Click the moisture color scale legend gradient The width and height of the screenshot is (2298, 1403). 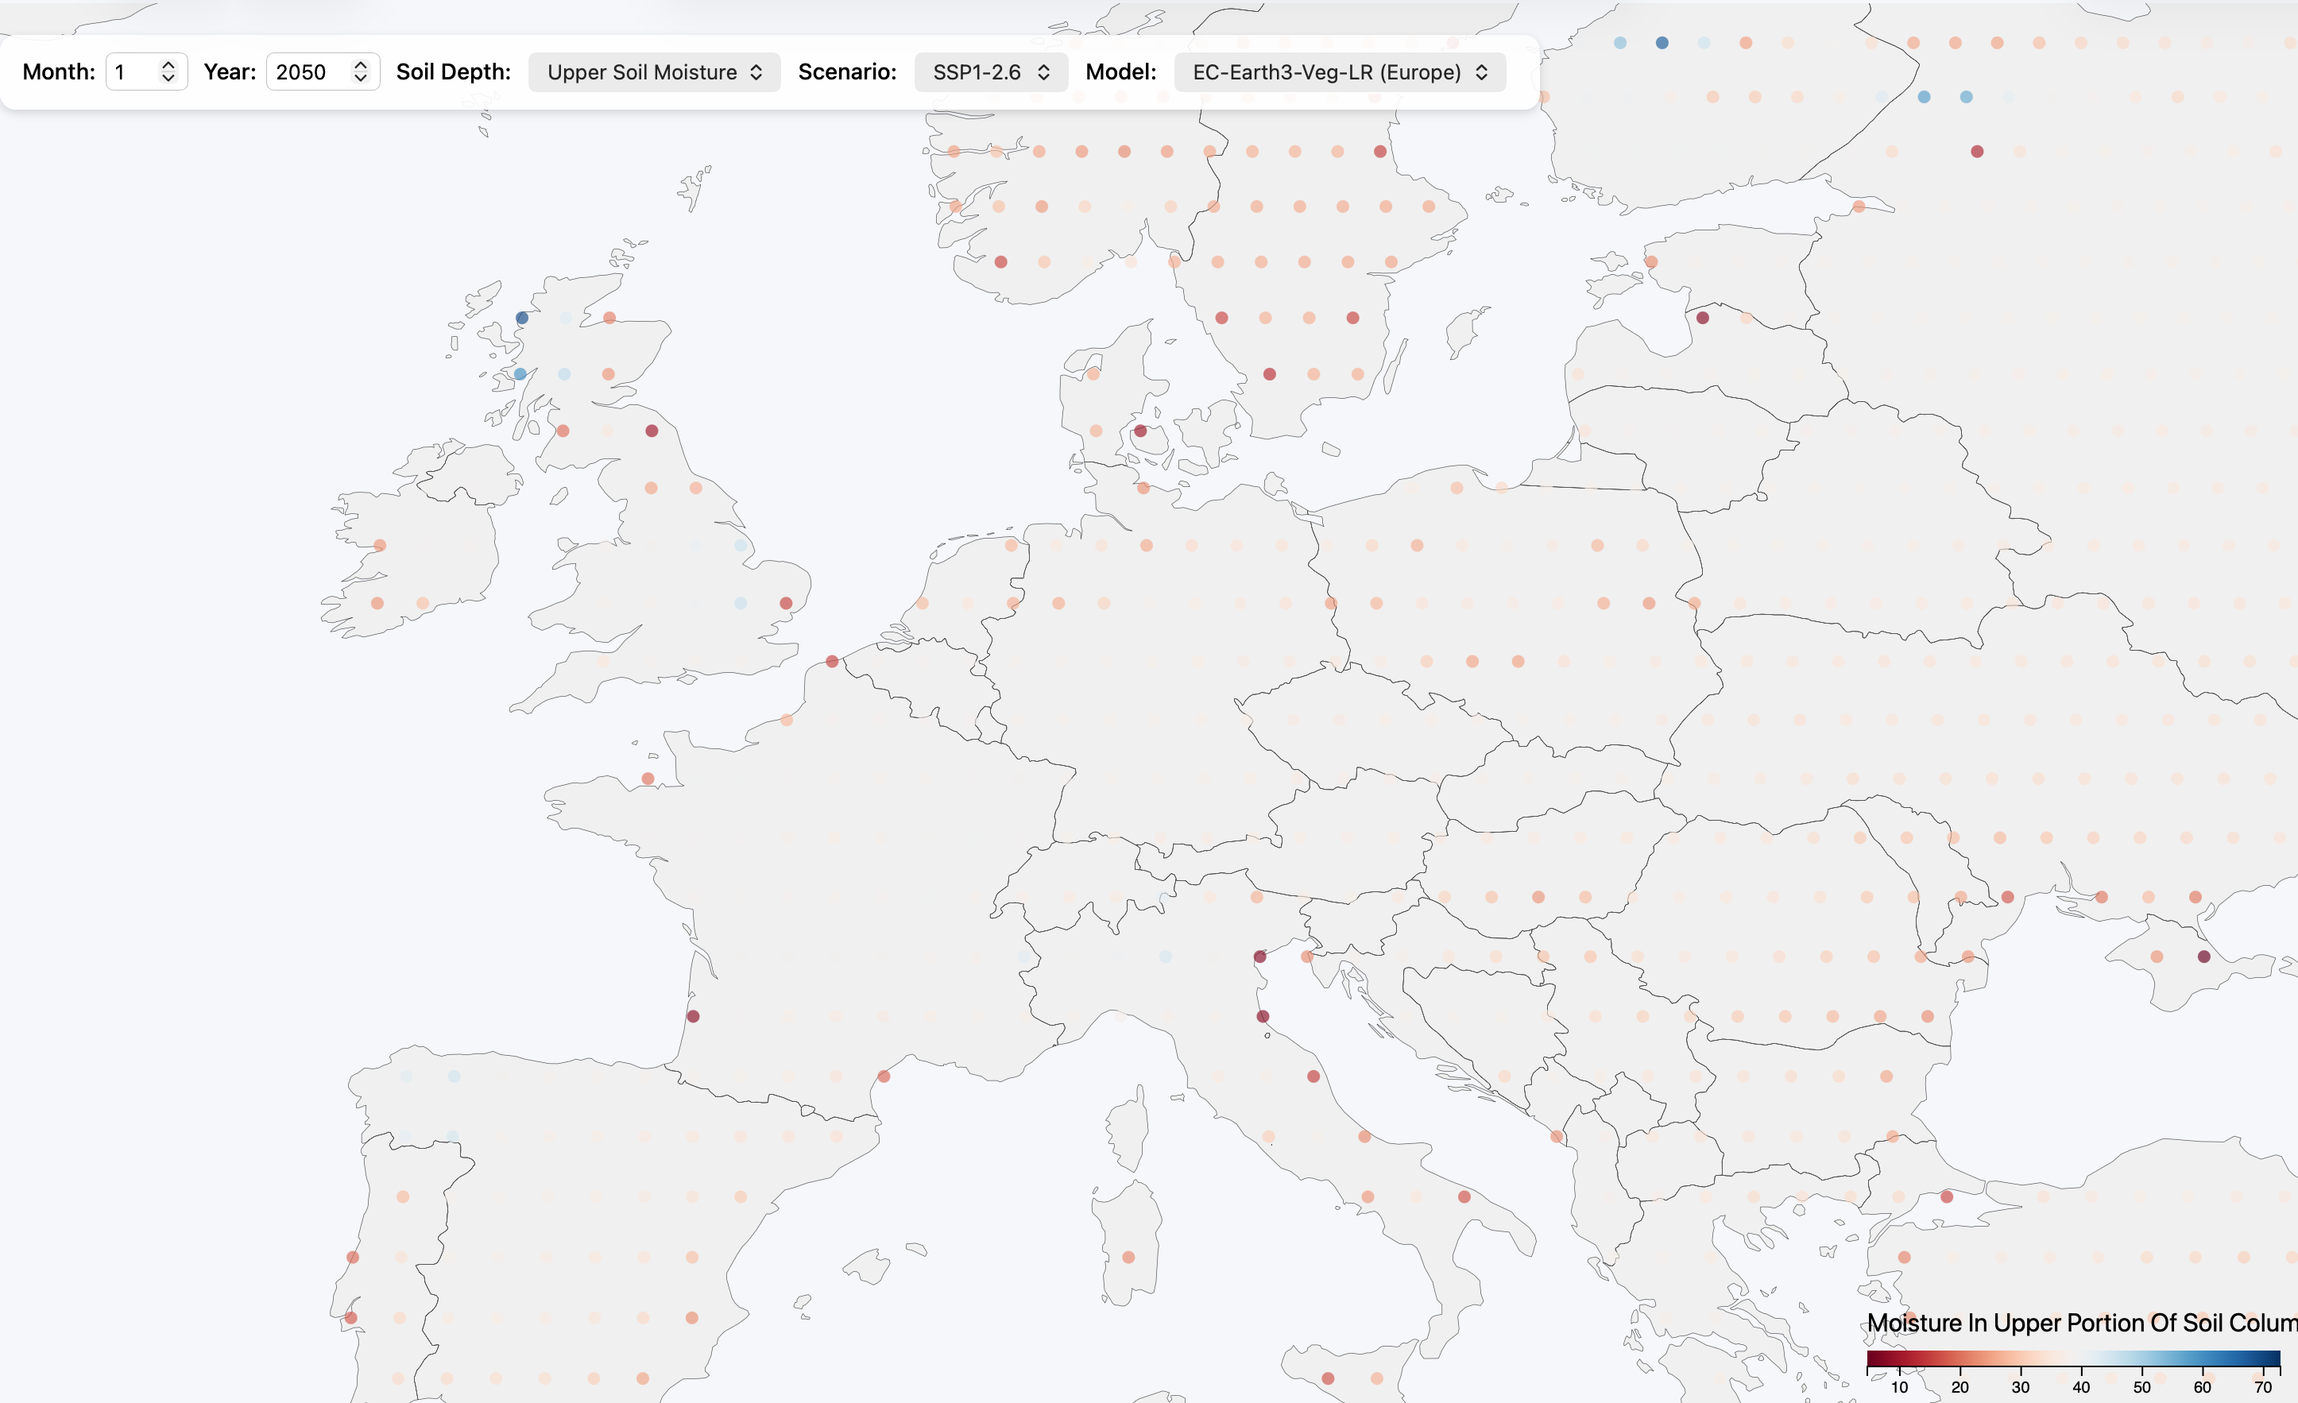tap(2079, 1360)
